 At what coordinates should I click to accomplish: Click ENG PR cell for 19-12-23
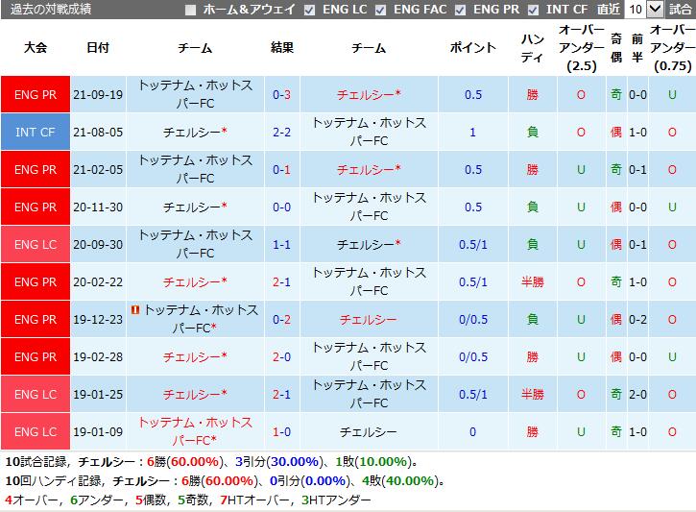pyautogui.click(x=36, y=319)
